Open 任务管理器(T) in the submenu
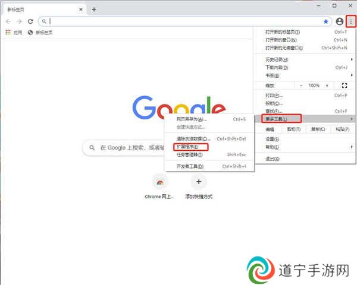357x285 pixels. [209, 155]
